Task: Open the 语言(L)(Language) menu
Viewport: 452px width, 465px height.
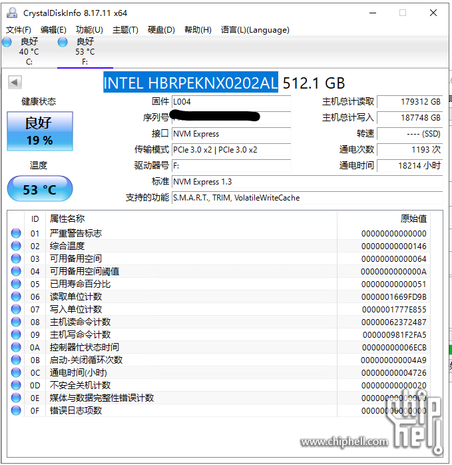Action: (255, 30)
